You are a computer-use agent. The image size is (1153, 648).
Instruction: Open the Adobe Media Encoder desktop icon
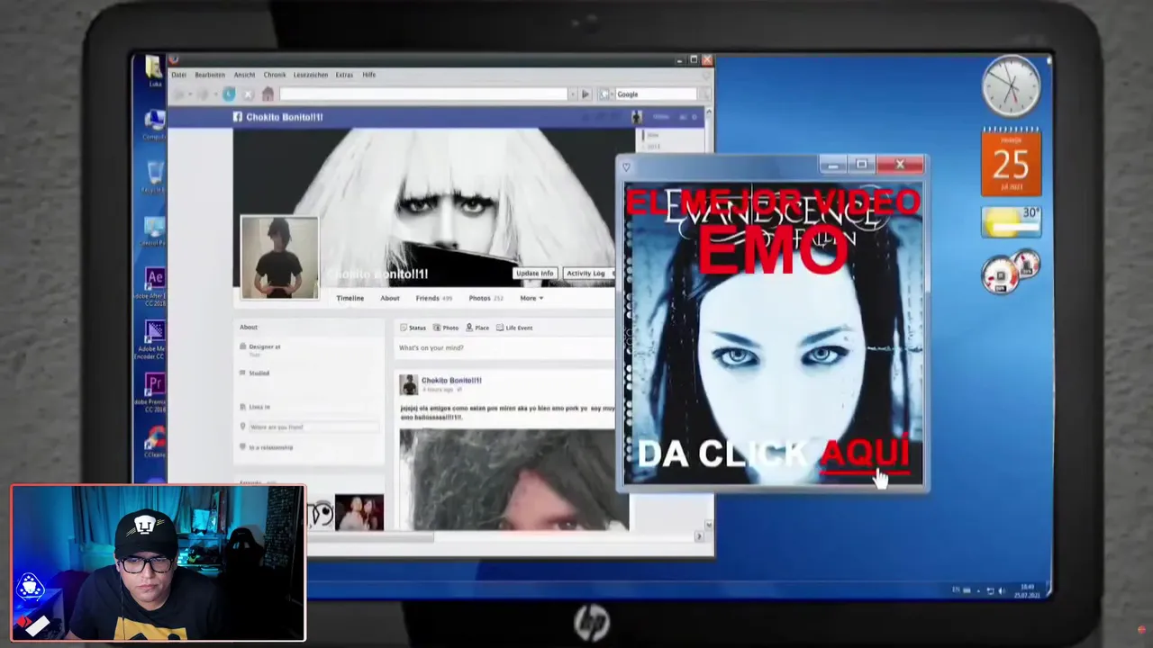tap(154, 340)
